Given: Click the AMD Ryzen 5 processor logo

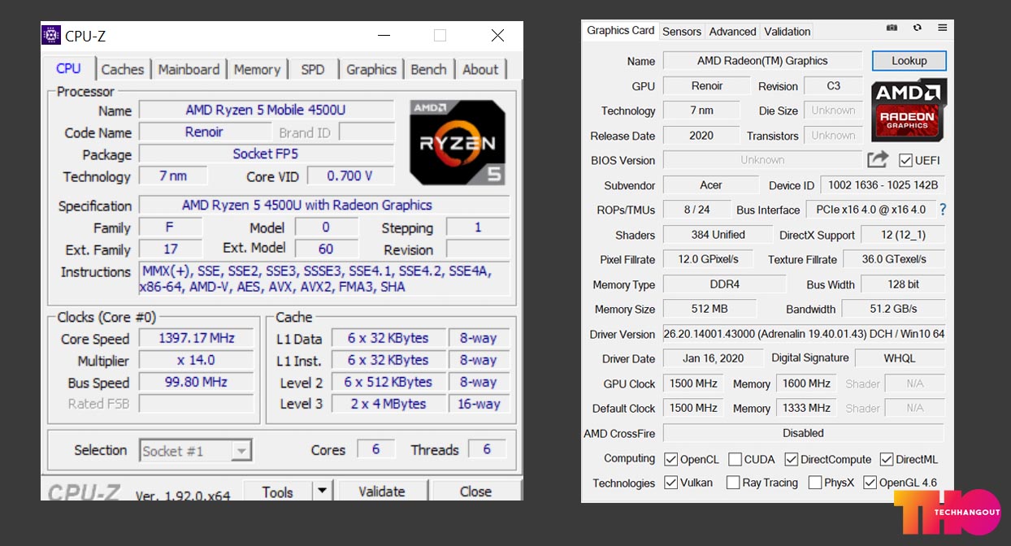Looking at the screenshot, I should 458,142.
